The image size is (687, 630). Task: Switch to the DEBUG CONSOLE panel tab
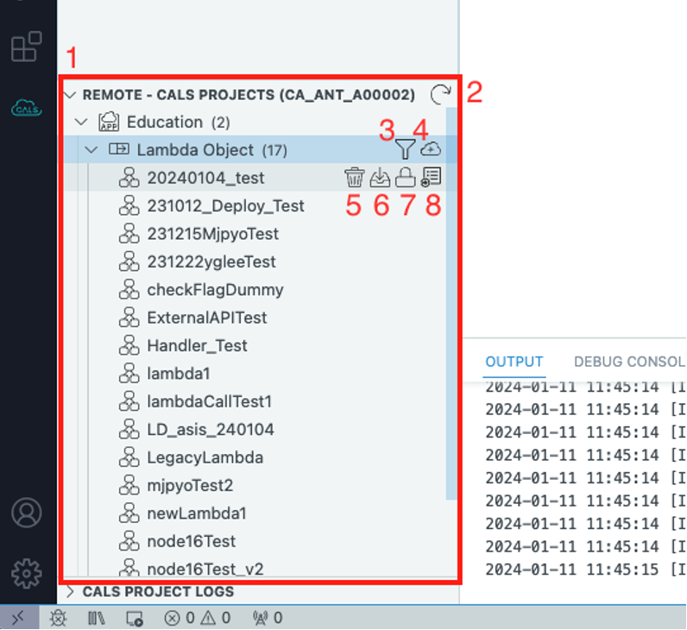(x=629, y=362)
